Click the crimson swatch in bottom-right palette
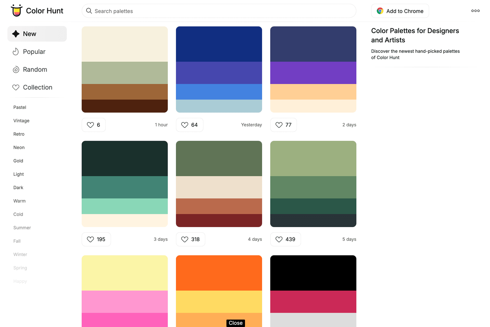This screenshot has width=490, height=327. (313, 302)
